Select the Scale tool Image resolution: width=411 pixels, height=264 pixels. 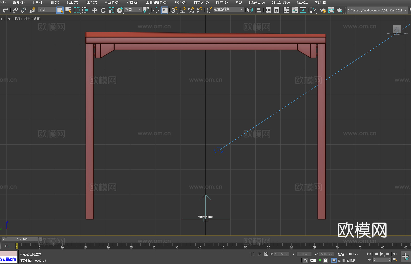[111, 10]
